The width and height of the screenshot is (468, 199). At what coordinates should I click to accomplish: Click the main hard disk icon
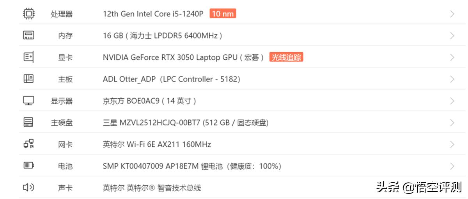(28, 123)
